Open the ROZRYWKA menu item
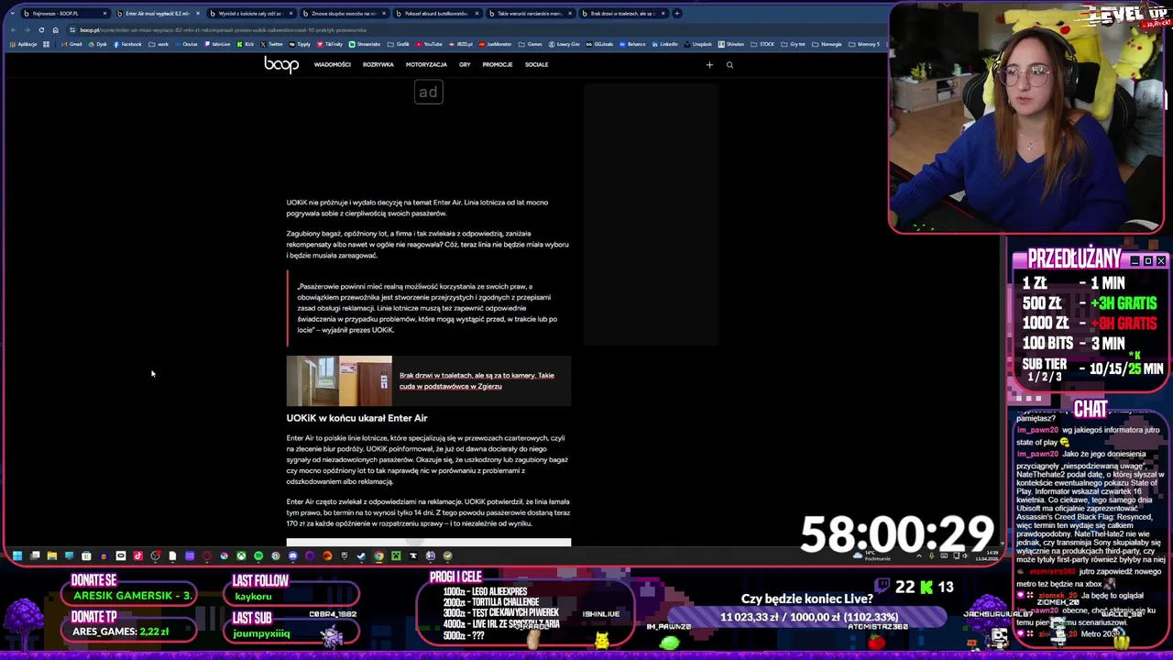The image size is (1173, 660). tap(378, 65)
